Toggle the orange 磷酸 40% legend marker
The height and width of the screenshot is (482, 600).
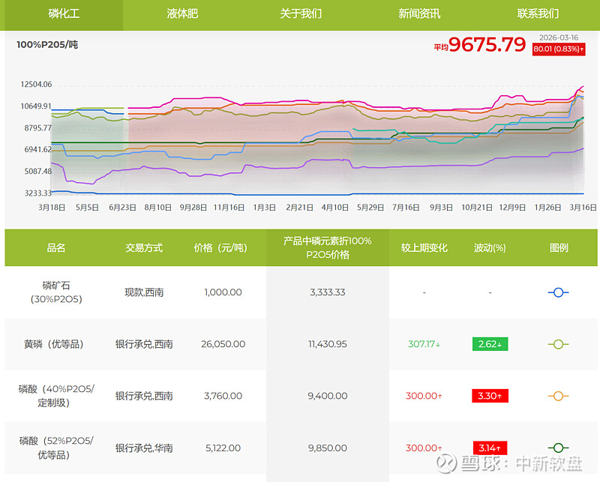click(558, 396)
